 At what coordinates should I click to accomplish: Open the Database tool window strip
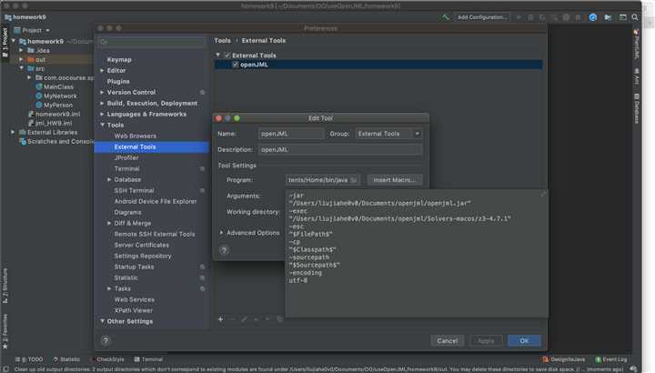pos(636,108)
